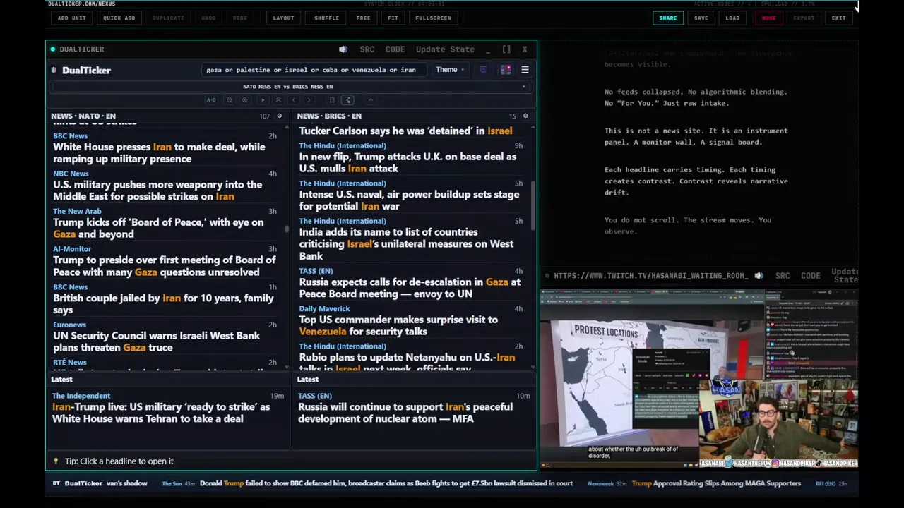This screenshot has height=508, width=904.
Task: Open headline 'Top US commander makes surprise visit to Venezuela'
Action: point(398,325)
